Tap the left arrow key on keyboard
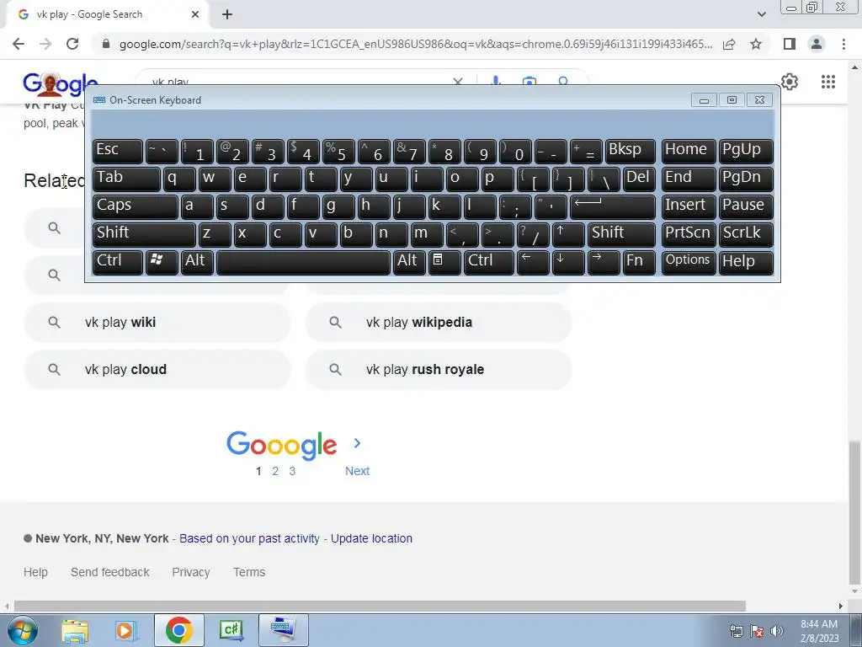 click(533, 262)
